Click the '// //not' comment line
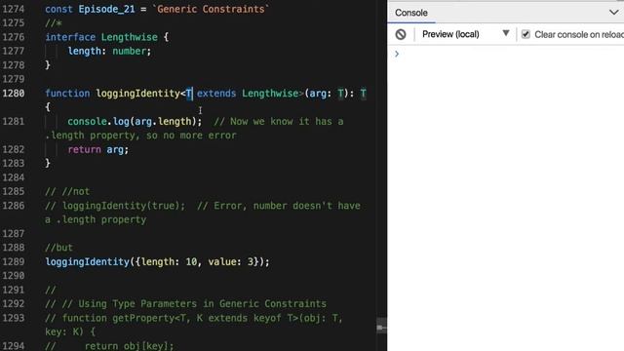 67,191
